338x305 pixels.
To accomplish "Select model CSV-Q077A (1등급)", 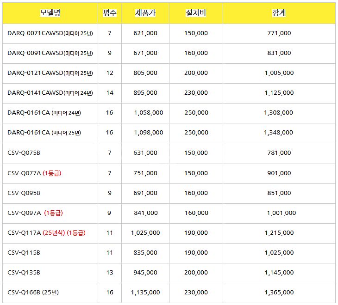I will pyautogui.click(x=34, y=173).
